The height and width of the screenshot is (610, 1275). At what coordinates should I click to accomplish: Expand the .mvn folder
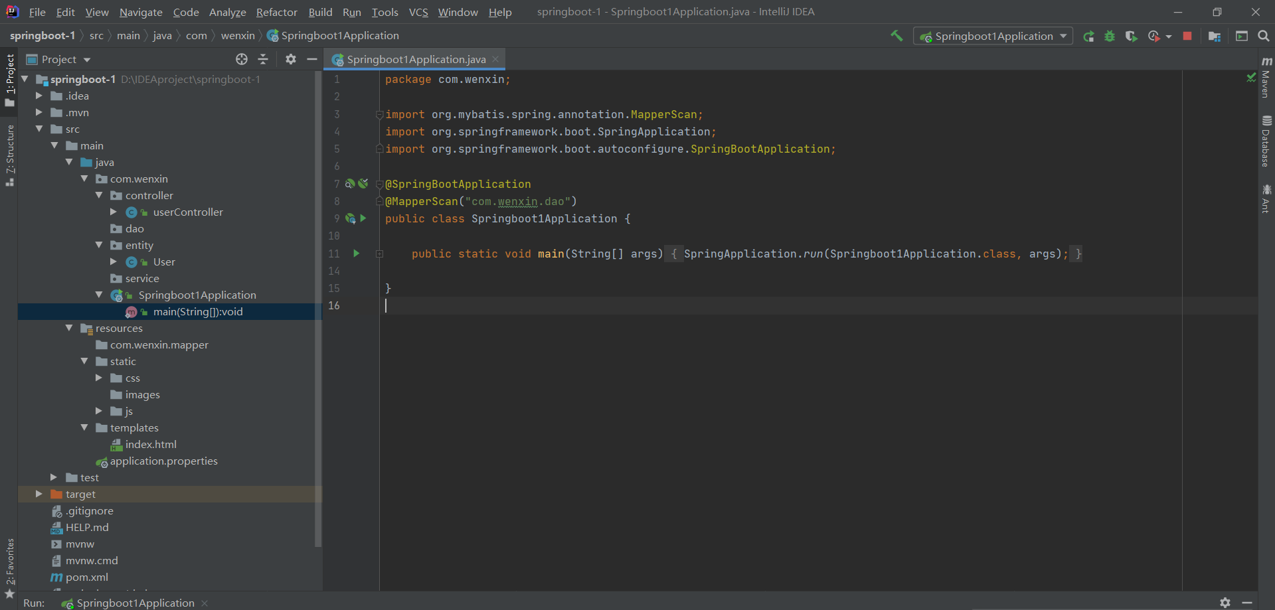coord(39,112)
